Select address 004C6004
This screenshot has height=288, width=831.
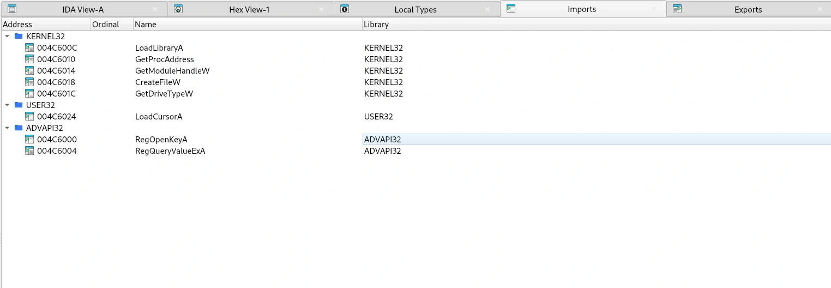57,151
